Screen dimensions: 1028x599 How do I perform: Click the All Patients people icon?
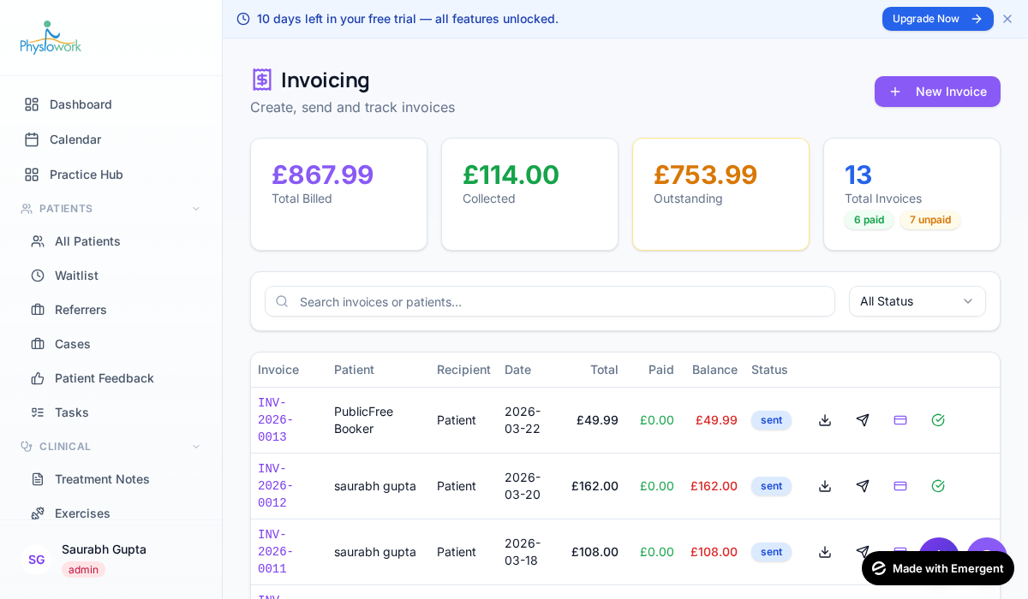pyautogui.click(x=38, y=241)
